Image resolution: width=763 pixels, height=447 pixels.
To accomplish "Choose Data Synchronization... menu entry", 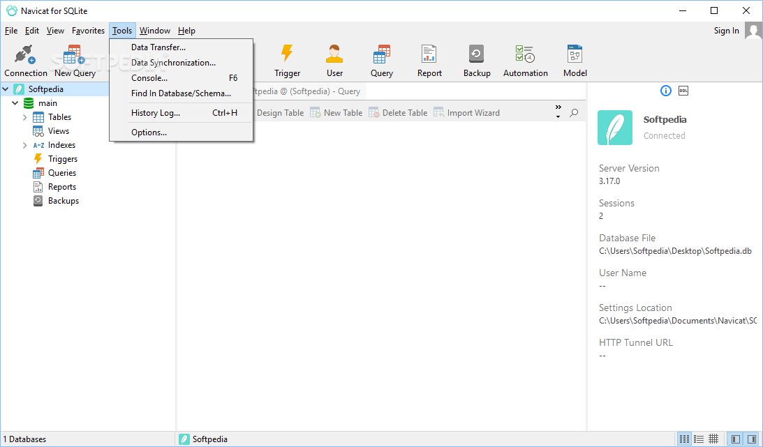I will 181,63.
